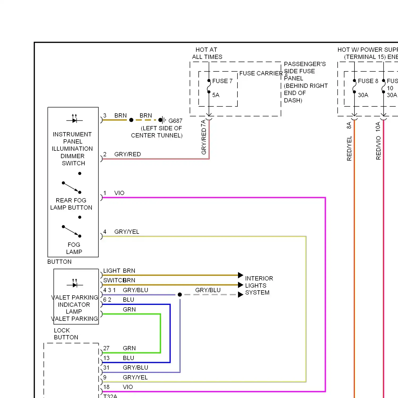
Task: Click the vertical RED/YEL wire label
Action: point(349,148)
